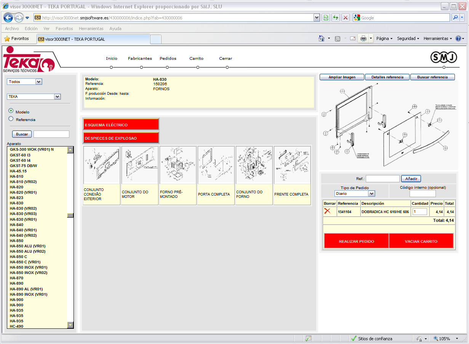The width and height of the screenshot is (469, 344).
Task: Print the page with the printer icon
Action: 363,38
